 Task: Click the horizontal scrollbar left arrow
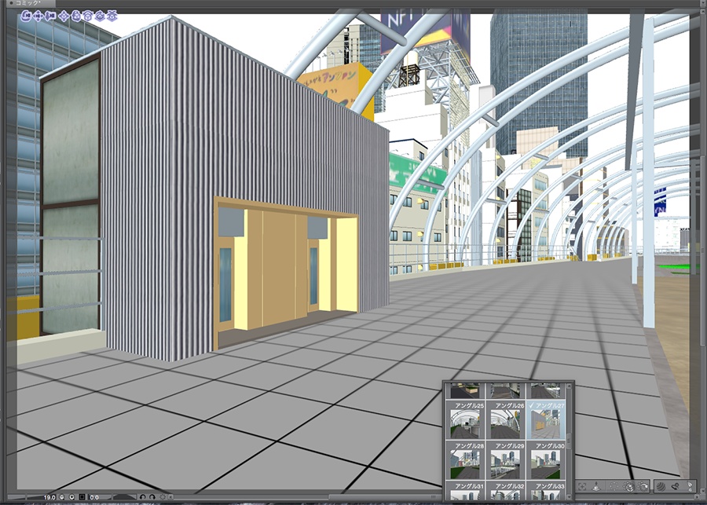170,497
